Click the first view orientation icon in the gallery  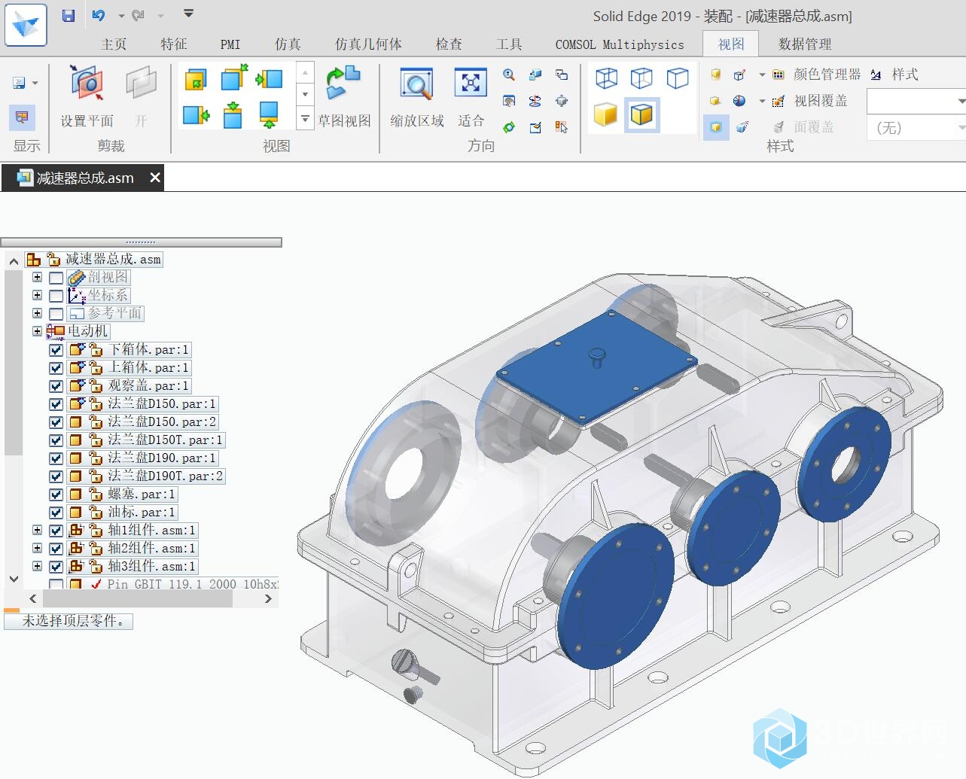pos(196,79)
